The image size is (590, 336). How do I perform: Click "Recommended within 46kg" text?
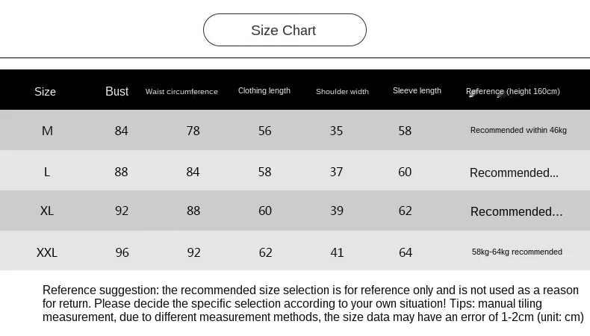pos(518,130)
